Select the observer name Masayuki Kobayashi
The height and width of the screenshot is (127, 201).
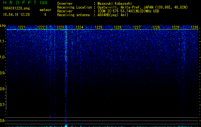(x=115, y=3)
